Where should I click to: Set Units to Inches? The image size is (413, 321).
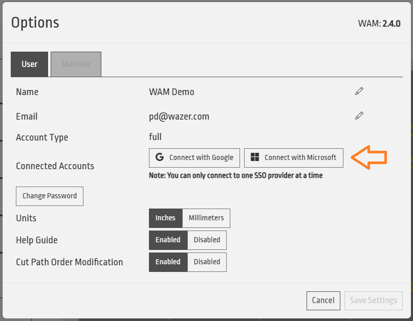click(165, 218)
